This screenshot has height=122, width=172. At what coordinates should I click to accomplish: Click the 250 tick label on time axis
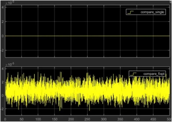(87, 119)
